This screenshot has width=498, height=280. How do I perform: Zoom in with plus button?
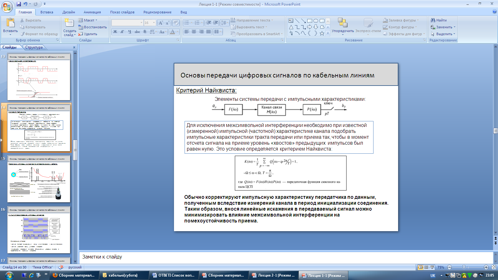point(486,267)
